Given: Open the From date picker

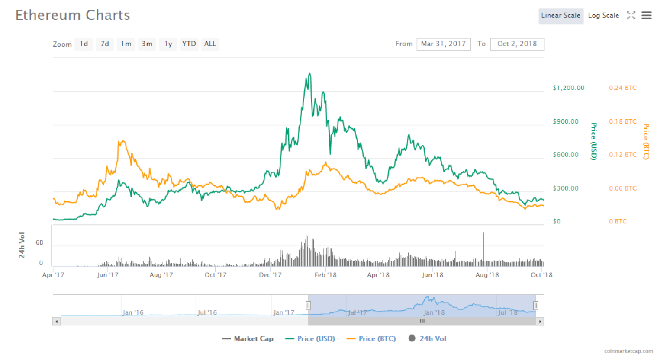Looking at the screenshot, I should point(443,44).
